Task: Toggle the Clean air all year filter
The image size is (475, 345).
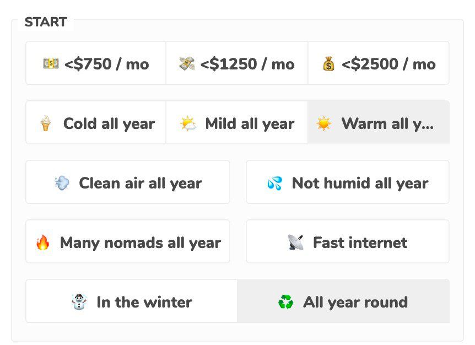Action: tap(128, 182)
